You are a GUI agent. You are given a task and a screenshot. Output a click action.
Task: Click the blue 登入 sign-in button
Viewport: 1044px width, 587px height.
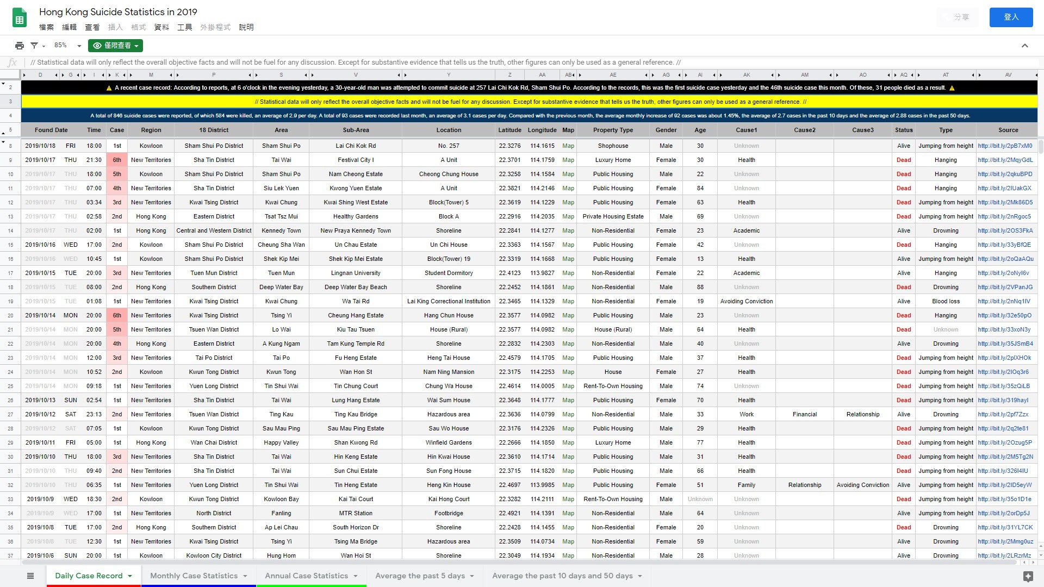(1011, 17)
